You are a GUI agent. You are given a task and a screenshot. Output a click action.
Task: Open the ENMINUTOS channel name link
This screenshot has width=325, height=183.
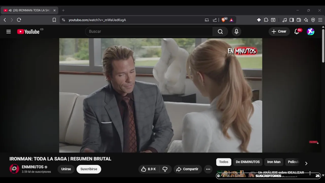[32, 167]
